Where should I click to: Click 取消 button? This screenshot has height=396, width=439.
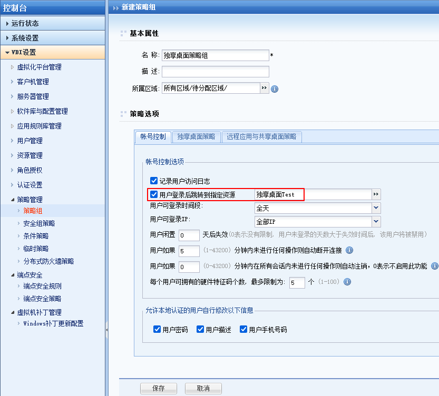coord(203,388)
